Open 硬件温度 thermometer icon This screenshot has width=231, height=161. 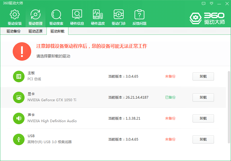pos(98,14)
